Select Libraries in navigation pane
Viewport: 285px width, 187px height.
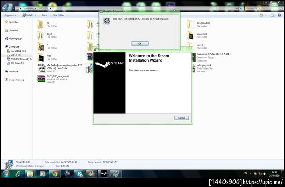coord(11,30)
